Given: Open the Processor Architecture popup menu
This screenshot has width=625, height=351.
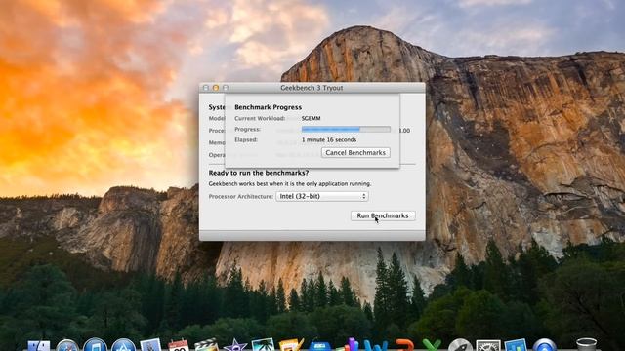Looking at the screenshot, I should pyautogui.click(x=322, y=196).
